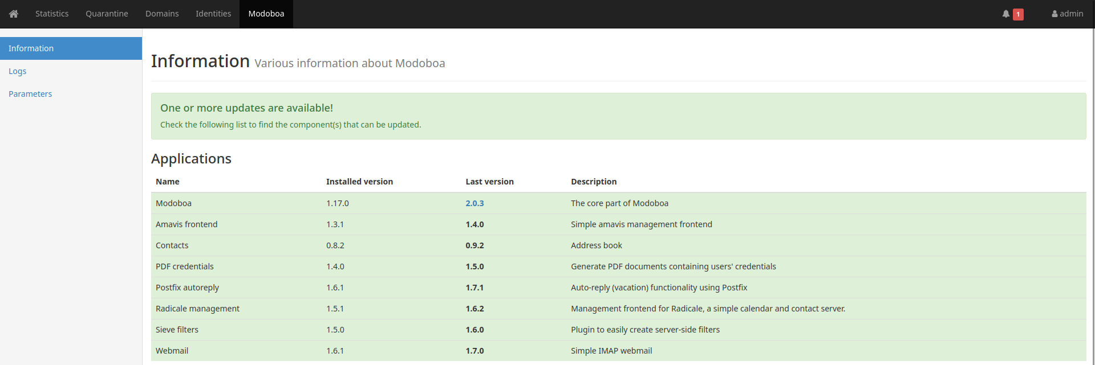Image resolution: width=1095 pixels, height=365 pixels.
Task: Click last version 1.7.0 for Webmail
Action: click(x=474, y=351)
